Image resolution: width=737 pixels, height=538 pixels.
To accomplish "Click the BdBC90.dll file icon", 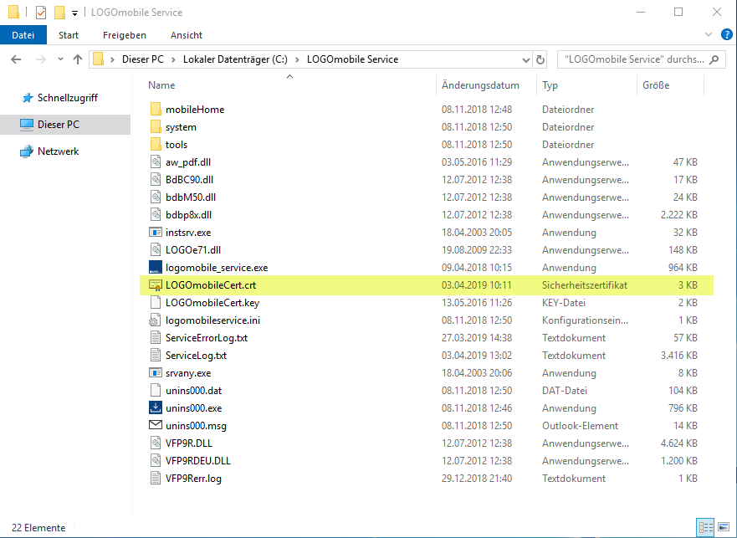I will point(156,180).
